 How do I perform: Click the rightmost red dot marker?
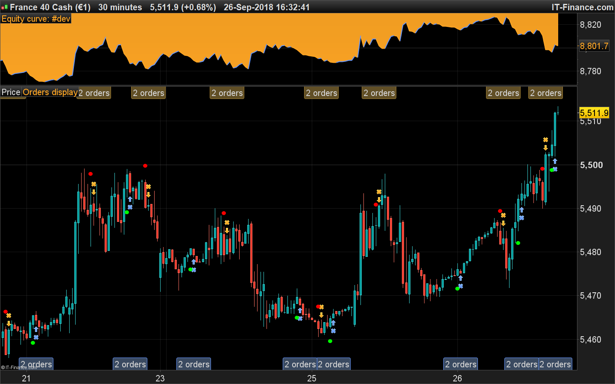[542, 169]
